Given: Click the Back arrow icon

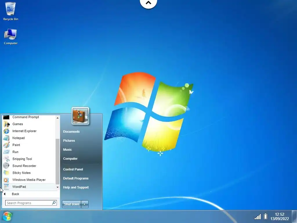Looking at the screenshot, I should pos(5,194).
